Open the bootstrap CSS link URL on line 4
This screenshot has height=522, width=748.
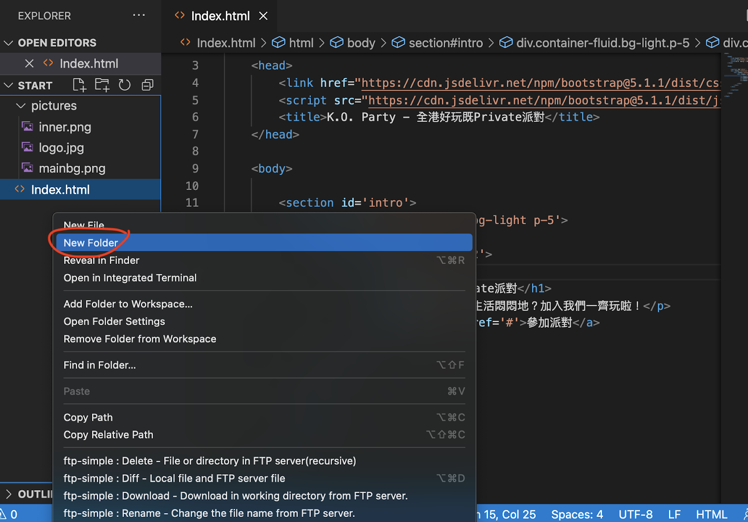point(540,83)
